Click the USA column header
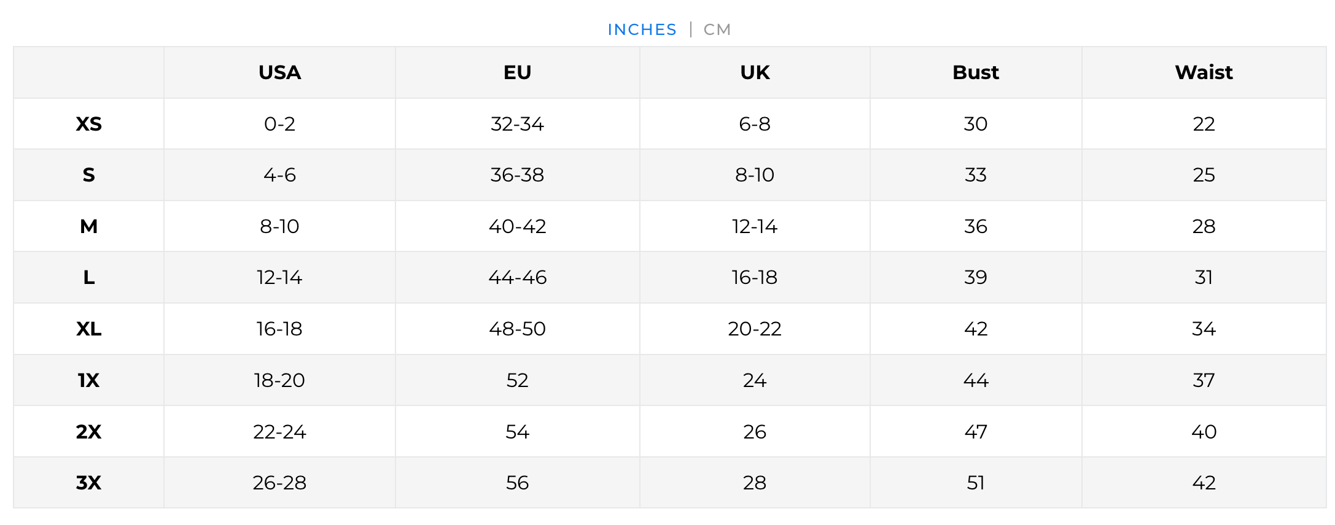This screenshot has height=525, width=1335. tap(279, 72)
